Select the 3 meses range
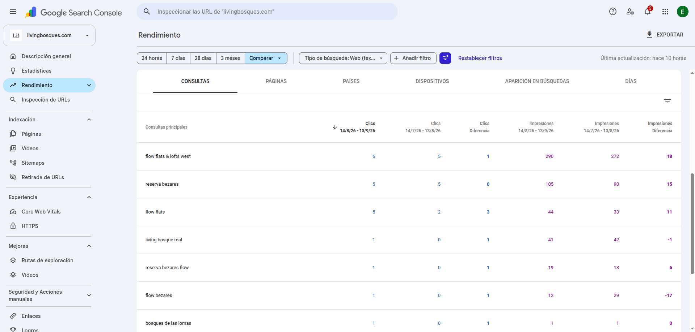695x332 pixels. [231, 58]
